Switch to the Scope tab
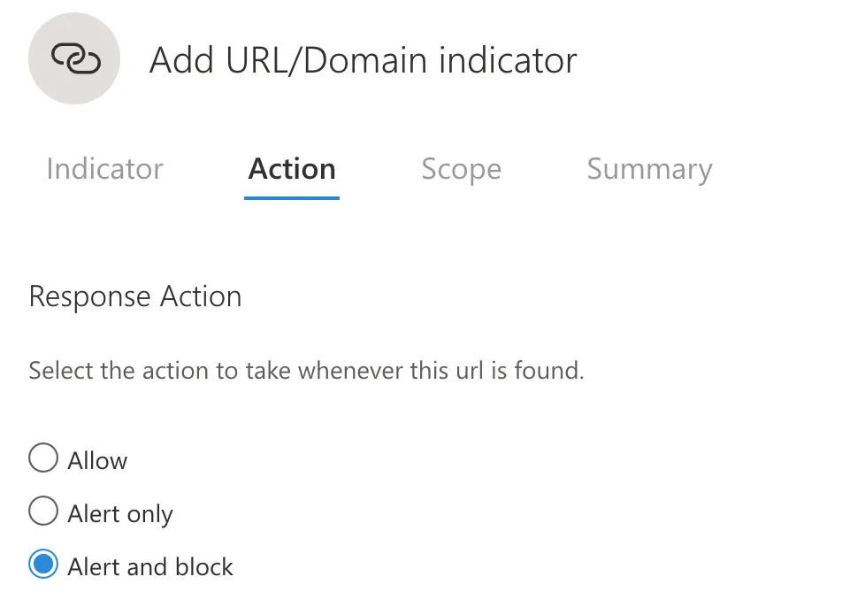Image resolution: width=865 pixels, height=600 pixels. pyautogui.click(x=461, y=169)
